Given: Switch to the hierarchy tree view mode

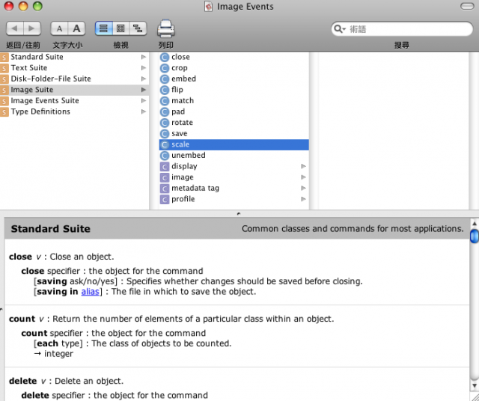Looking at the screenshot, I should point(138,28).
